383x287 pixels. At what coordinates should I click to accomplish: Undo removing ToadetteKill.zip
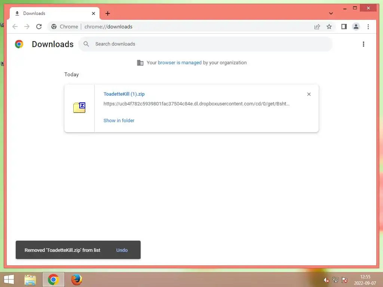pyautogui.click(x=122, y=250)
